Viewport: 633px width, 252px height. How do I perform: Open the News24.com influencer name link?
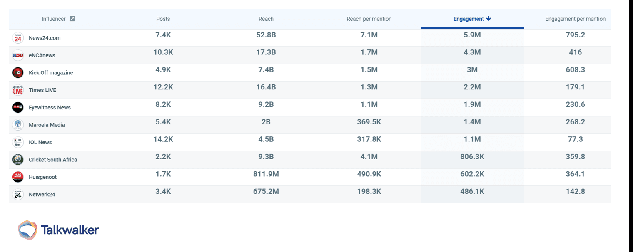click(x=44, y=38)
